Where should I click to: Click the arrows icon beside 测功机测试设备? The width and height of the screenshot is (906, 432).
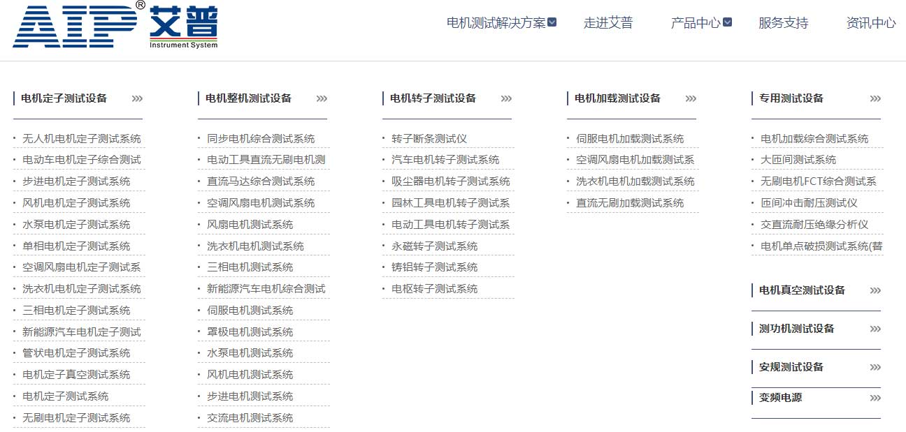coord(875,329)
